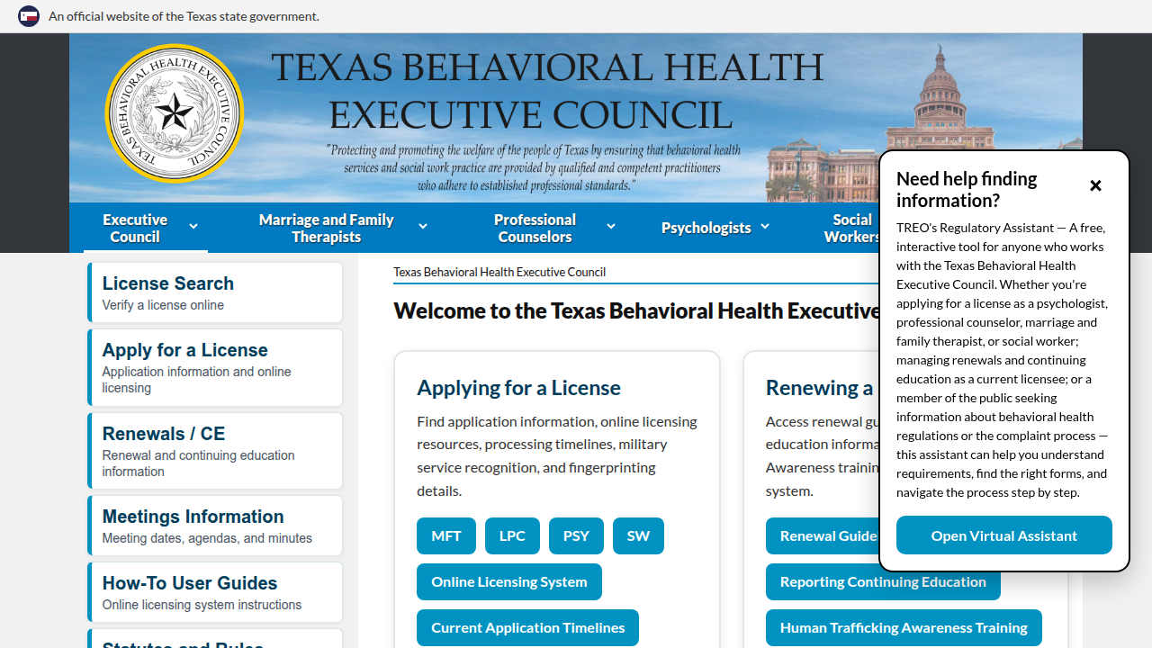Viewport: 1152px width, 648px height.
Task: Open Marriage and Family Therapists nav item
Action: 327,228
